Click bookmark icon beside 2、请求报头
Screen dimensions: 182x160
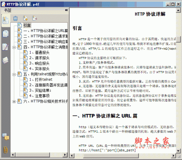[x=25, y=58]
